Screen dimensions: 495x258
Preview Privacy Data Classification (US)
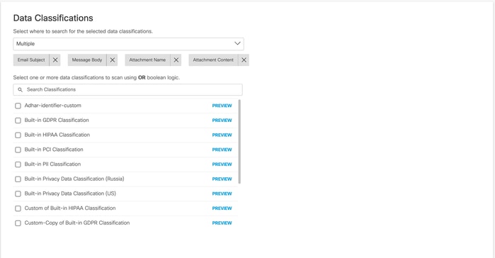pyautogui.click(x=222, y=193)
